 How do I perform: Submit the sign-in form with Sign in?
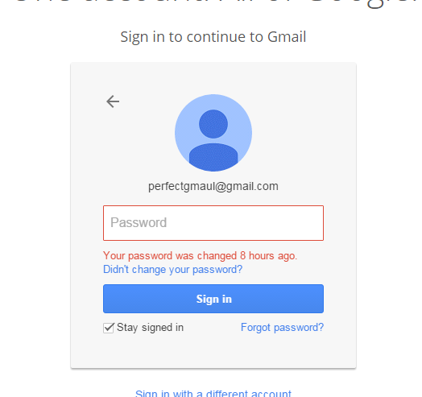pyautogui.click(x=213, y=299)
